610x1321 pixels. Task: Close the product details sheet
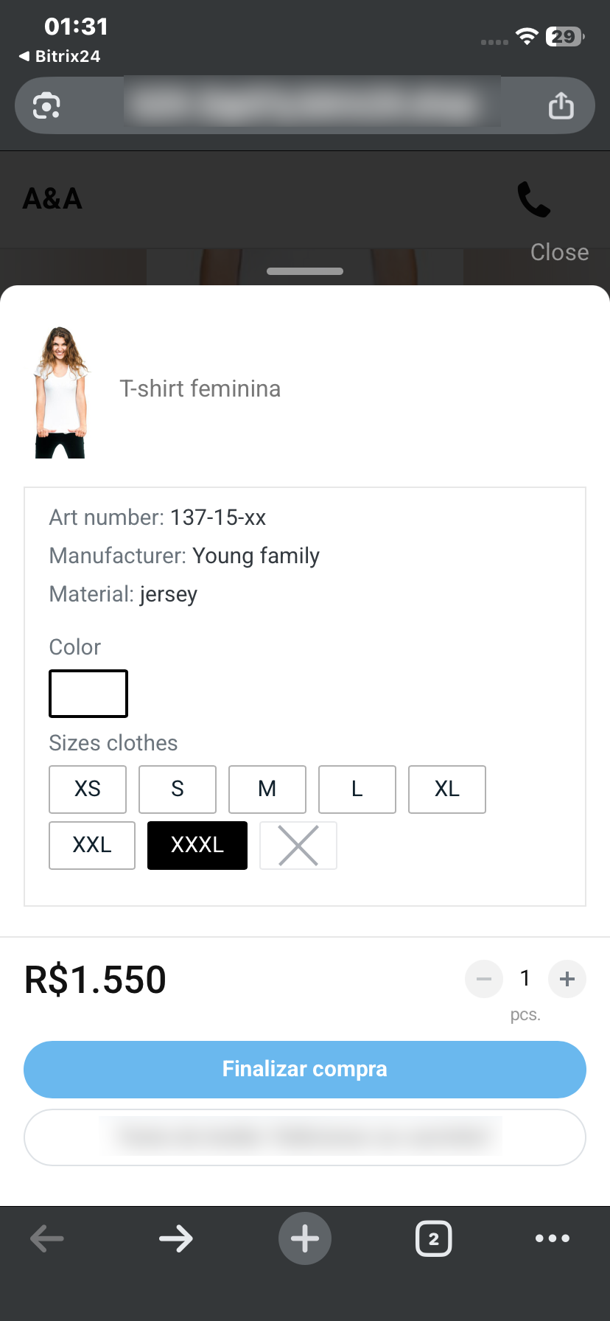pos(559,252)
